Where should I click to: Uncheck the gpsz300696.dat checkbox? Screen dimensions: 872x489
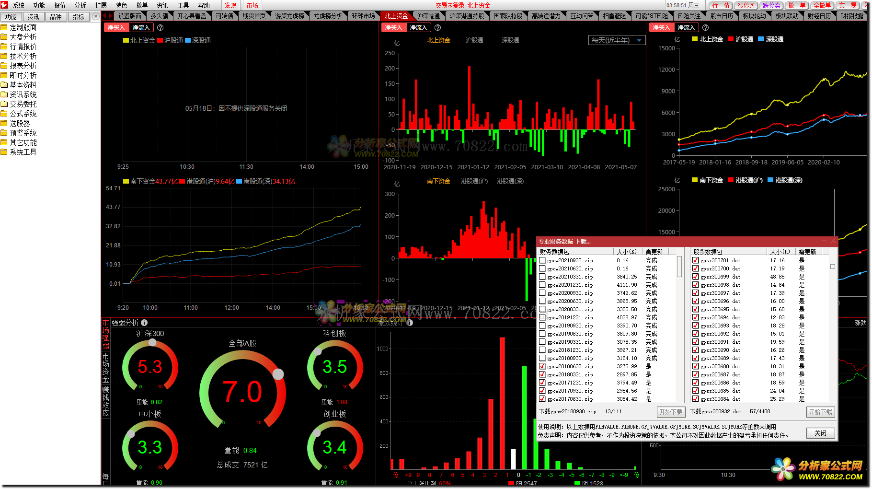tap(695, 301)
